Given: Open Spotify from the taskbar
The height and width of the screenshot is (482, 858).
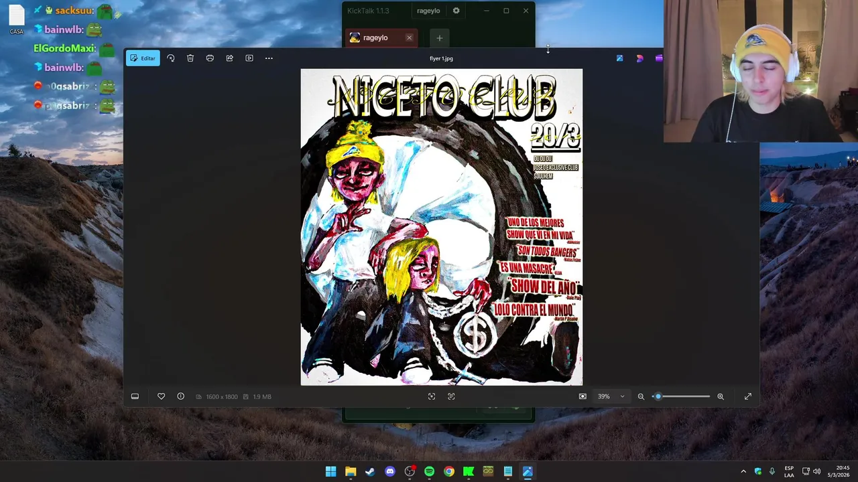Looking at the screenshot, I should point(429,471).
